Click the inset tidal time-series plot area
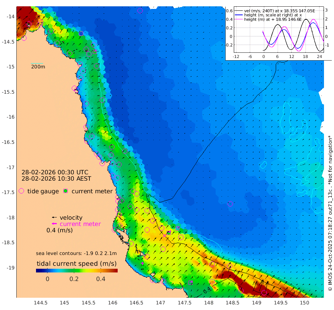 point(279,29)
